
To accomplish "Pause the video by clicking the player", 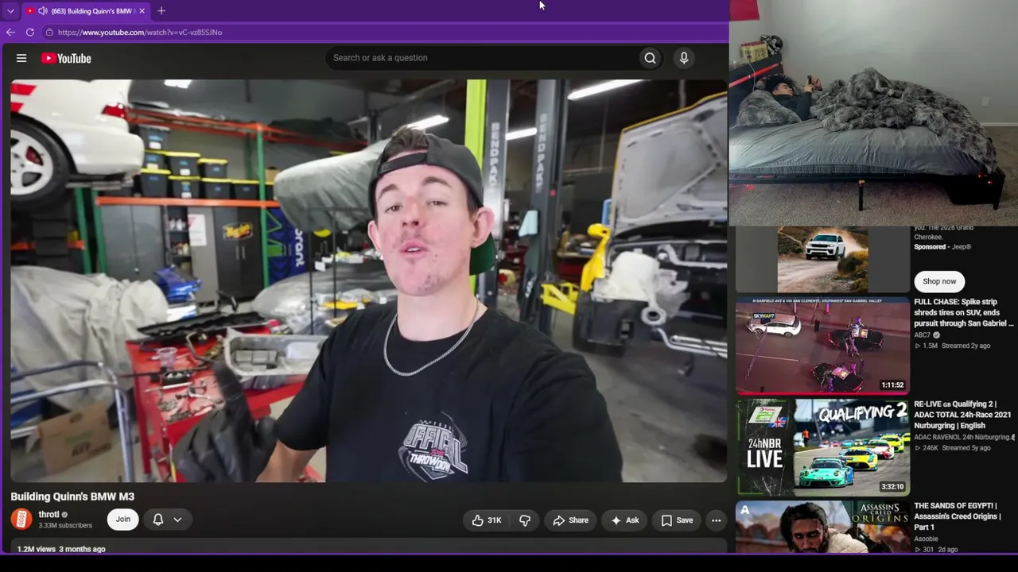I will click(x=368, y=280).
